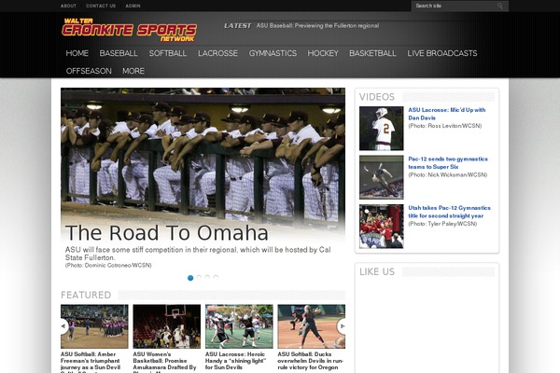Open Utah takes Pac-12 Gymnastics title link
This screenshot has height=373, width=560.
point(449,212)
